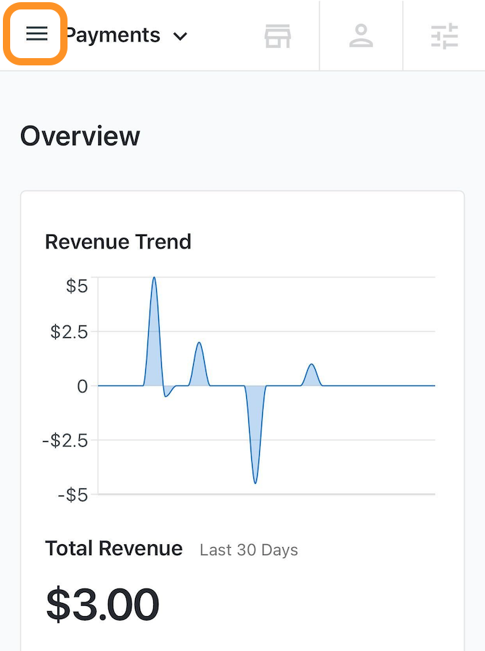This screenshot has width=485, height=651.
Task: Open the user profile icon
Action: pos(361,36)
